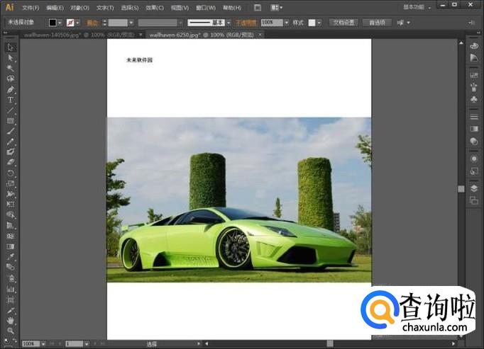This screenshot has height=349, width=484.
Task: Select the Magic Wand tool
Action: tap(11, 69)
